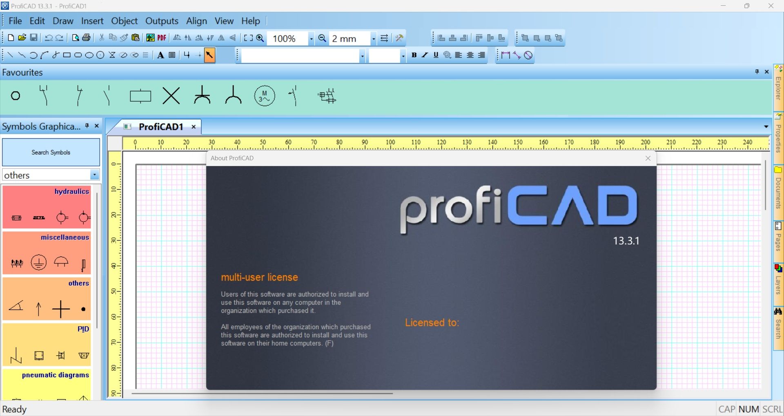Screen dimensions: 784x416
Task: Open the Outputs menu
Action: (x=161, y=21)
